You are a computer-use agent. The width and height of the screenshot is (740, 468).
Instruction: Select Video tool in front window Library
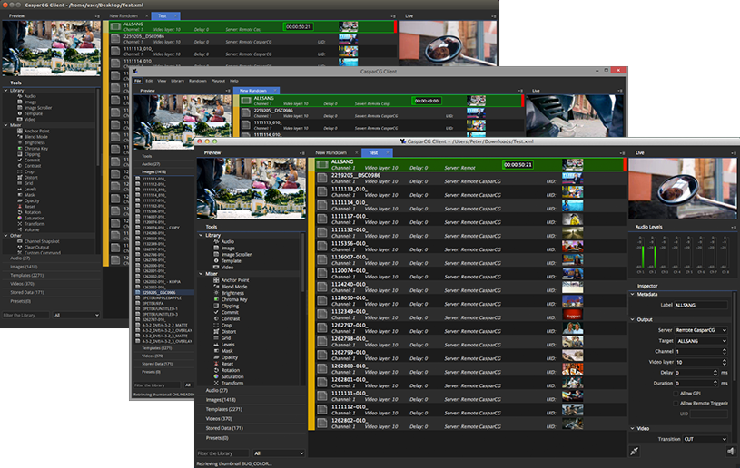tap(223, 268)
